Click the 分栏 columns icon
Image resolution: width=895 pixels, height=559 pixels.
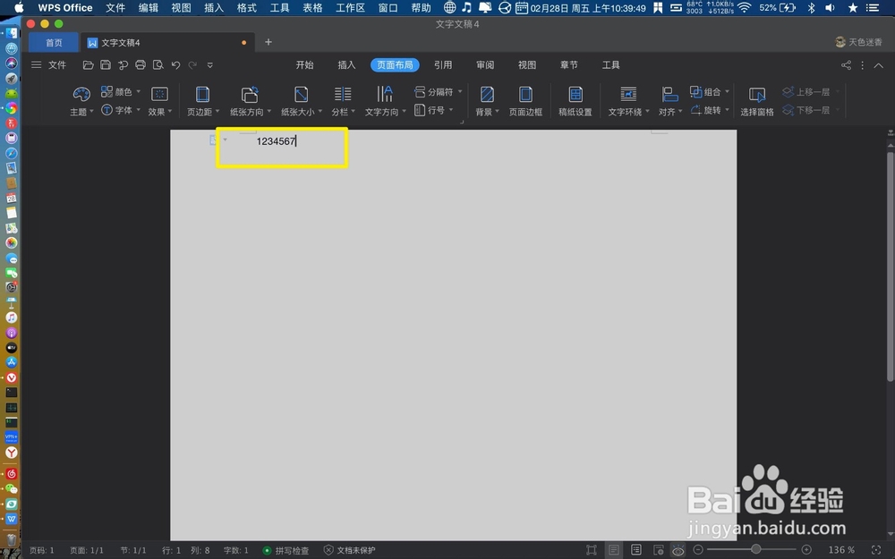[x=343, y=95]
